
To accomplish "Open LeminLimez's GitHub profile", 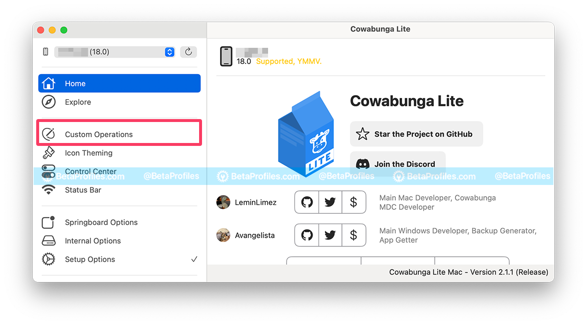I will pos(307,202).
